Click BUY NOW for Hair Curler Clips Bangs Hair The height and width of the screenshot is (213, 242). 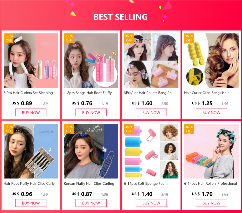[x=211, y=112]
